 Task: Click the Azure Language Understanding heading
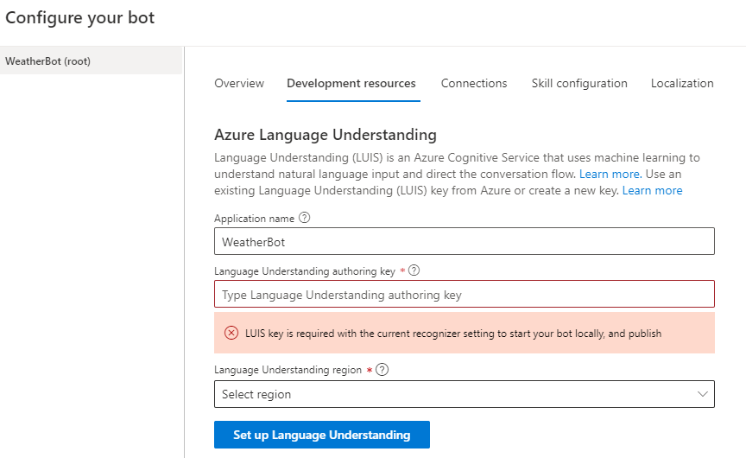pos(325,135)
